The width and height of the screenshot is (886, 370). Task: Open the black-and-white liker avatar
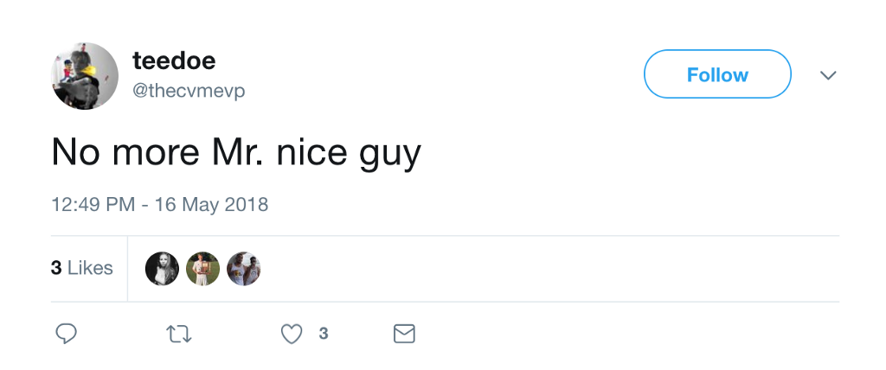tap(162, 268)
